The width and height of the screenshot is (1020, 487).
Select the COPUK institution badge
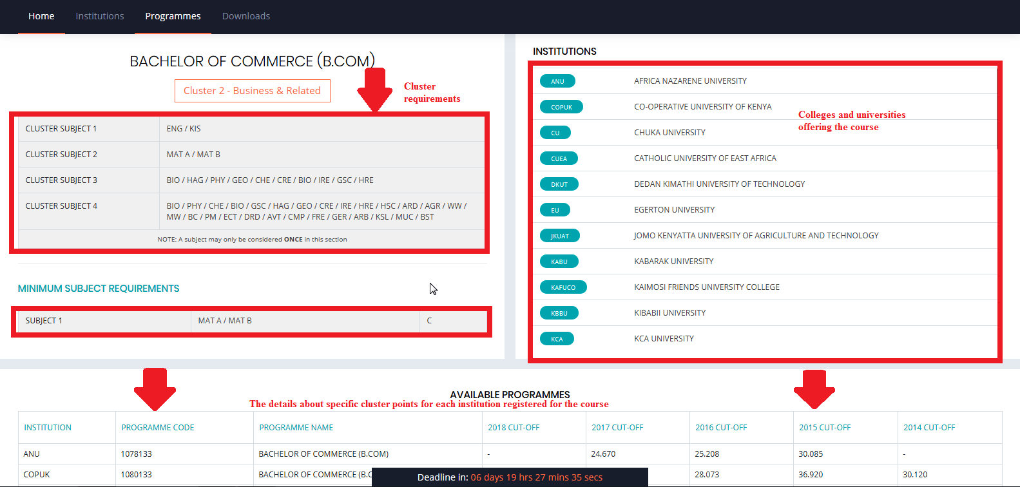pos(561,107)
